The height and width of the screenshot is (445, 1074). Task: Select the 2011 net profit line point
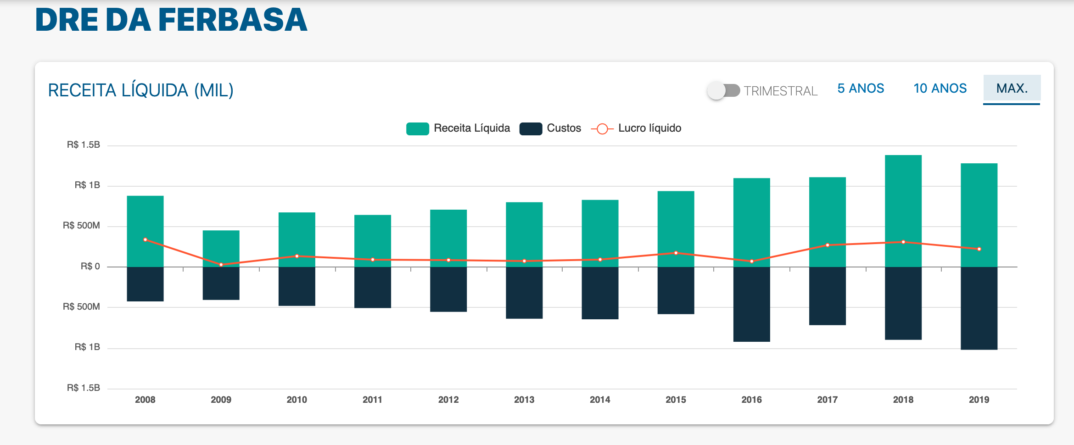(373, 260)
